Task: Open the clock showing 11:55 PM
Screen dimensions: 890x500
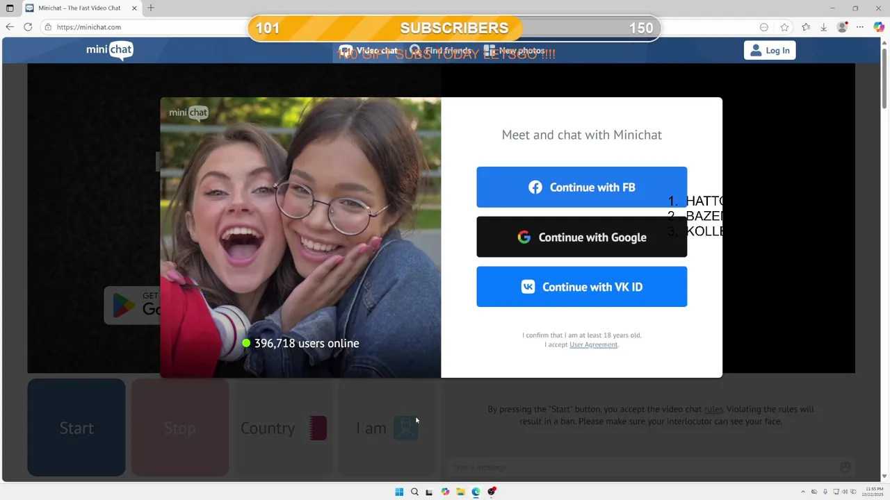Action: pos(873,492)
